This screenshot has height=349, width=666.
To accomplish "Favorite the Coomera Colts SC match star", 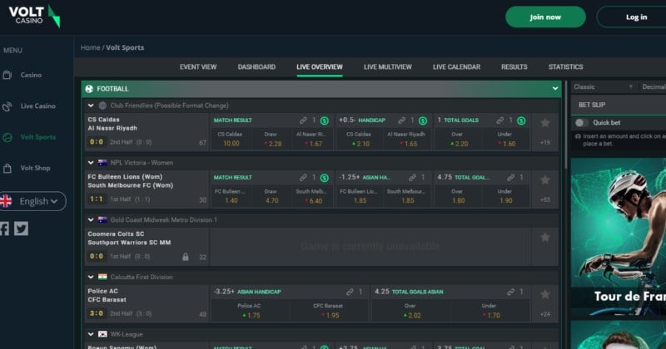I will [545, 238].
